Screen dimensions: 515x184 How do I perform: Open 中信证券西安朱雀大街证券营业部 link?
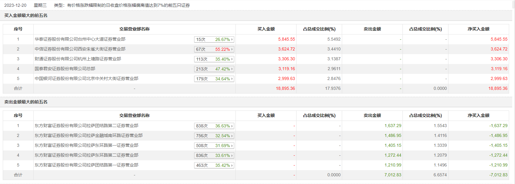(80, 49)
